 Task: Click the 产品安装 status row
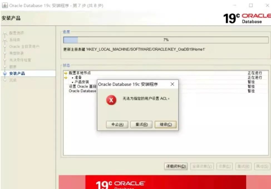tap(166, 82)
